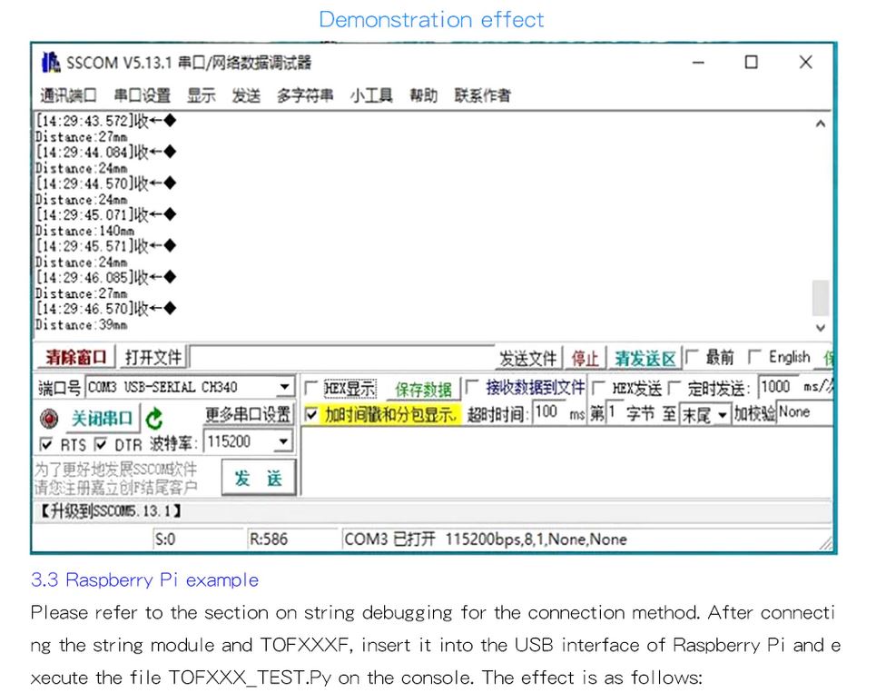The height and width of the screenshot is (693, 876).
Task: Click the 第 1 字节 start byte field
Action: pyautogui.click(x=614, y=412)
